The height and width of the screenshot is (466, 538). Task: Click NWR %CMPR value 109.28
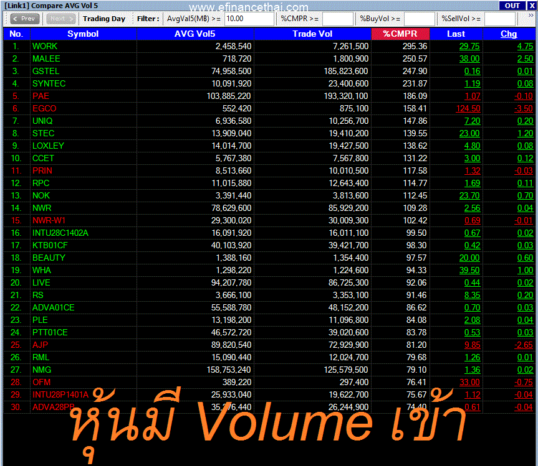point(415,208)
